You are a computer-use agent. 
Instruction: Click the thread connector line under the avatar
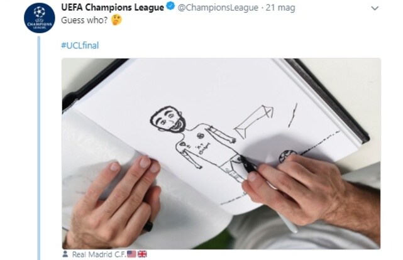click(39, 148)
